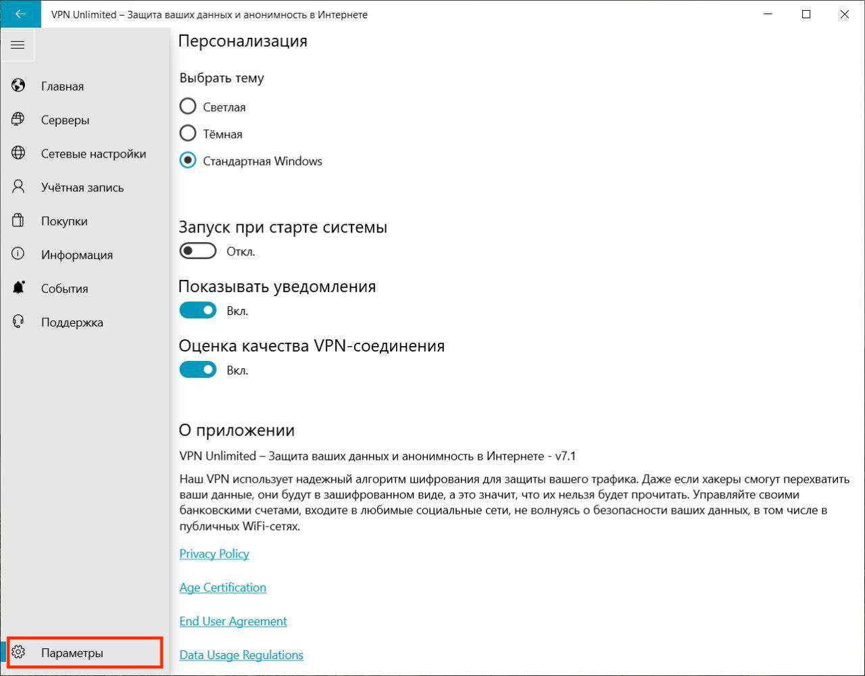Viewport: 865px width, 676px height.
Task: Open Серверы via its globe icon
Action: click(x=18, y=120)
